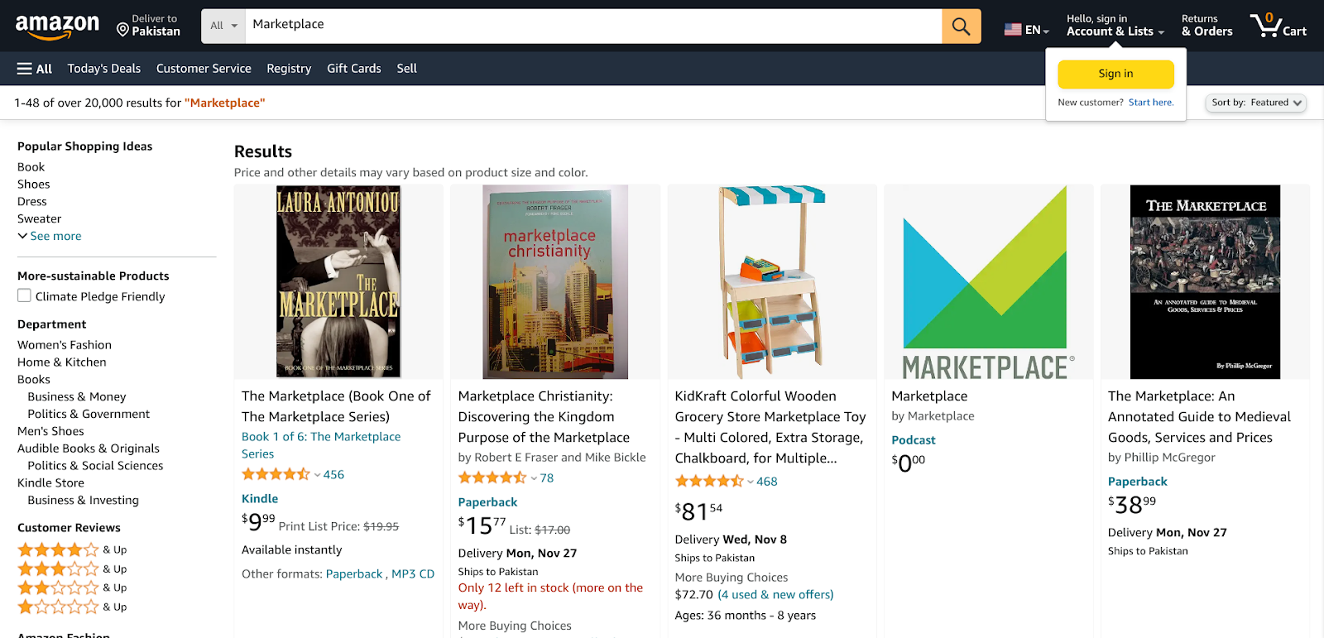Click the Deliver to Pakistan location icon

[123, 31]
